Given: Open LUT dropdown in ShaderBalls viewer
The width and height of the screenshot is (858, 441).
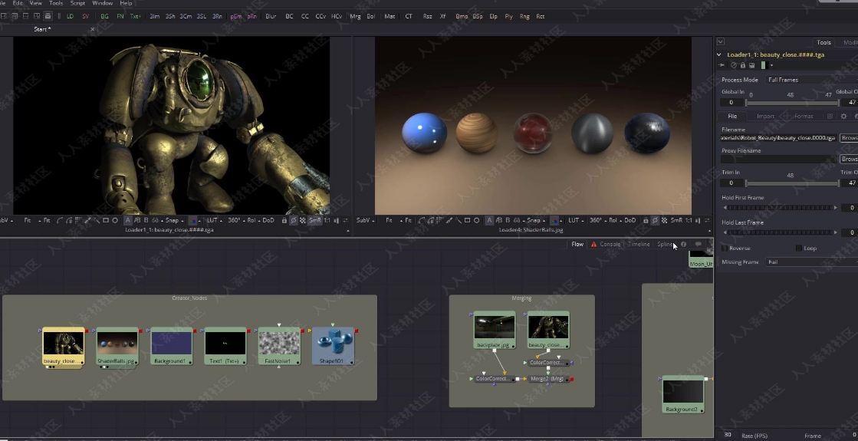Looking at the screenshot, I should pos(575,221).
